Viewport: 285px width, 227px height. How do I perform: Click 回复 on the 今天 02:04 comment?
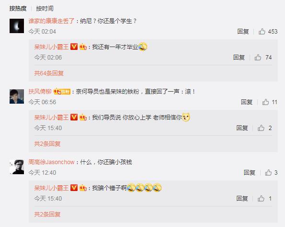[243, 31]
